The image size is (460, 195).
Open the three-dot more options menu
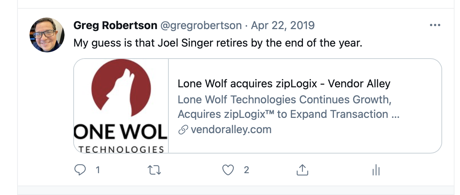click(435, 25)
